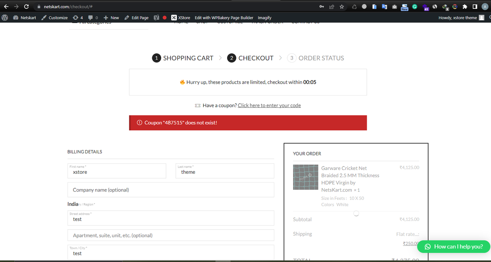Share this page via share icon

pos(332,7)
